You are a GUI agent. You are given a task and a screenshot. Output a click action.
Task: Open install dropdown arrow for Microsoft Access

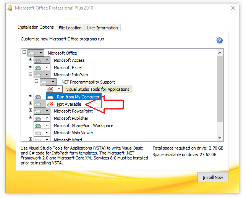pyautogui.click(x=47, y=60)
